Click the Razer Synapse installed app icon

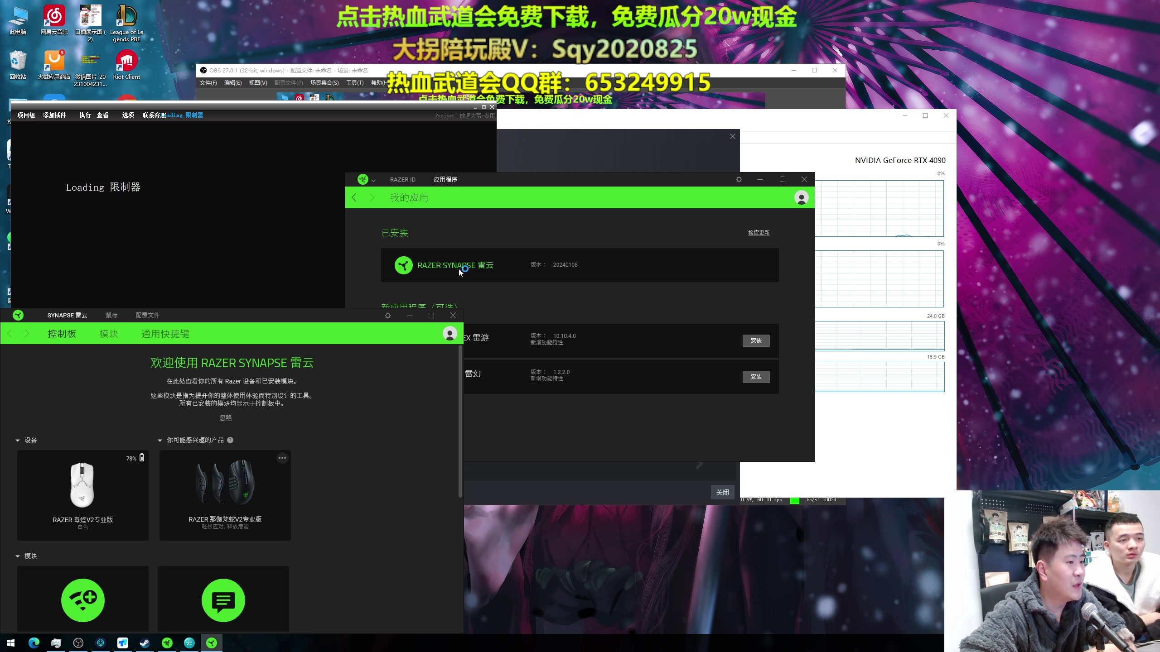click(403, 265)
